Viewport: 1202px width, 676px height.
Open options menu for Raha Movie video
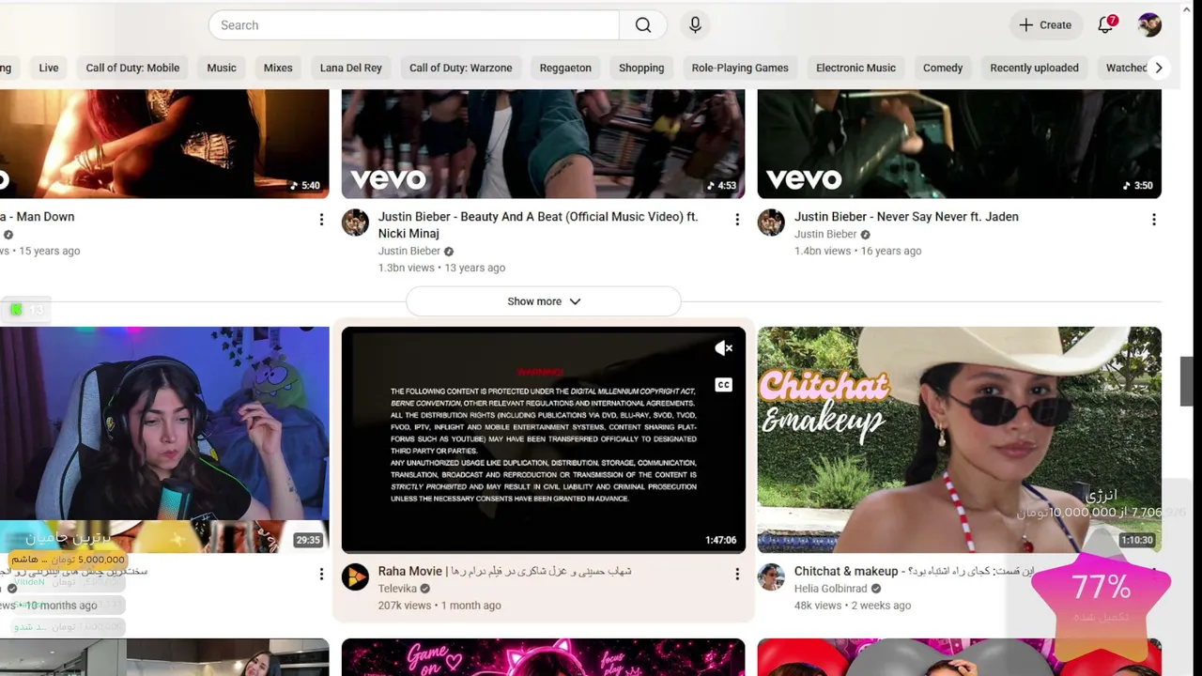(737, 574)
